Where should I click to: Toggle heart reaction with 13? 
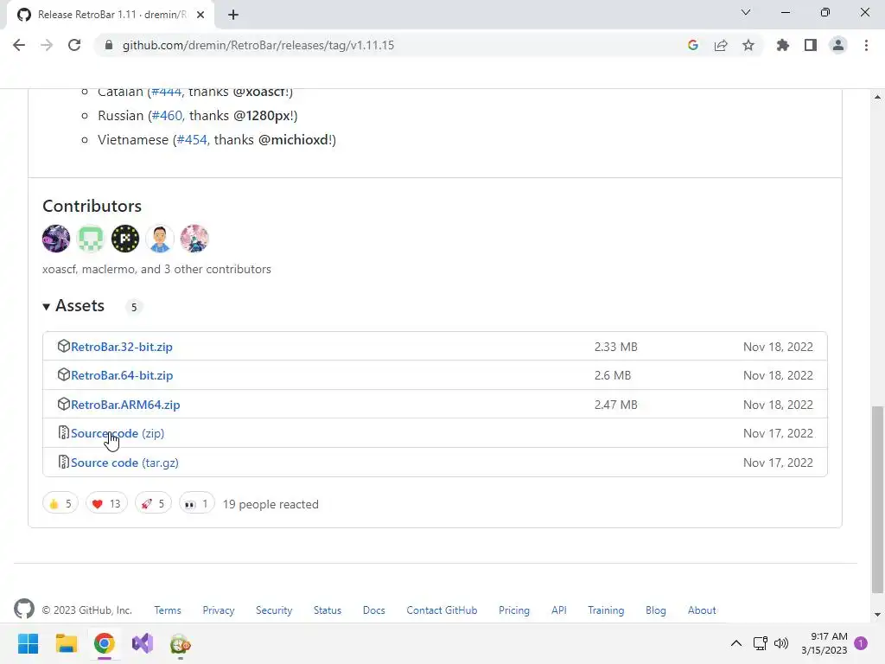pos(106,504)
